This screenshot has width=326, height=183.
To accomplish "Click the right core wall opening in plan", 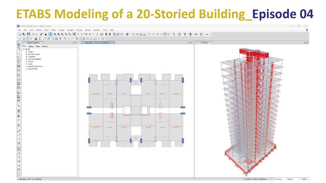I will [145, 111].
